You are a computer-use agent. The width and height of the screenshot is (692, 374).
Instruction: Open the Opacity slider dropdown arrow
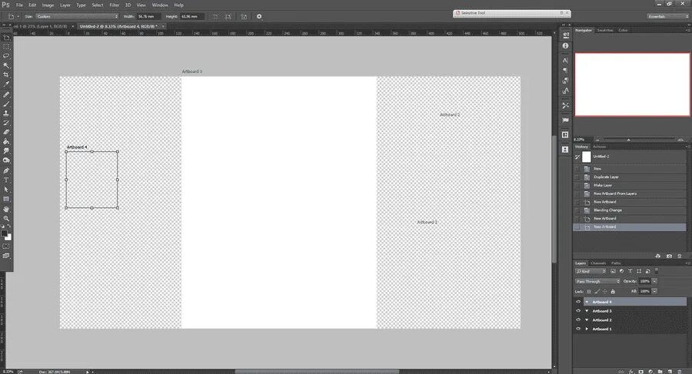[654, 281]
